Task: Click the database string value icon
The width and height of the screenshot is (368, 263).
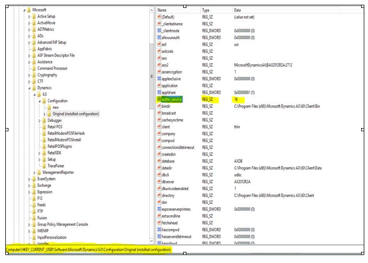Action: pyautogui.click(x=159, y=161)
